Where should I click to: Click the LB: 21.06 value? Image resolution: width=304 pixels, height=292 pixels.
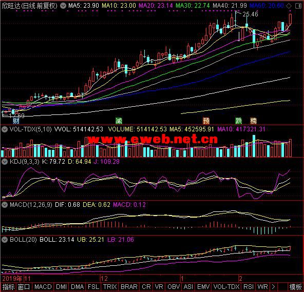pyautogui.click(x=121, y=240)
